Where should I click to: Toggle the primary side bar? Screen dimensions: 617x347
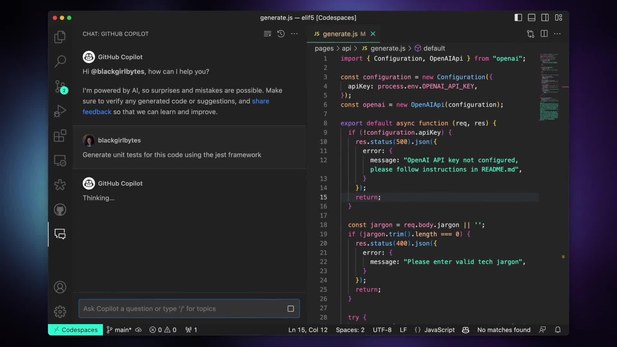(x=518, y=18)
